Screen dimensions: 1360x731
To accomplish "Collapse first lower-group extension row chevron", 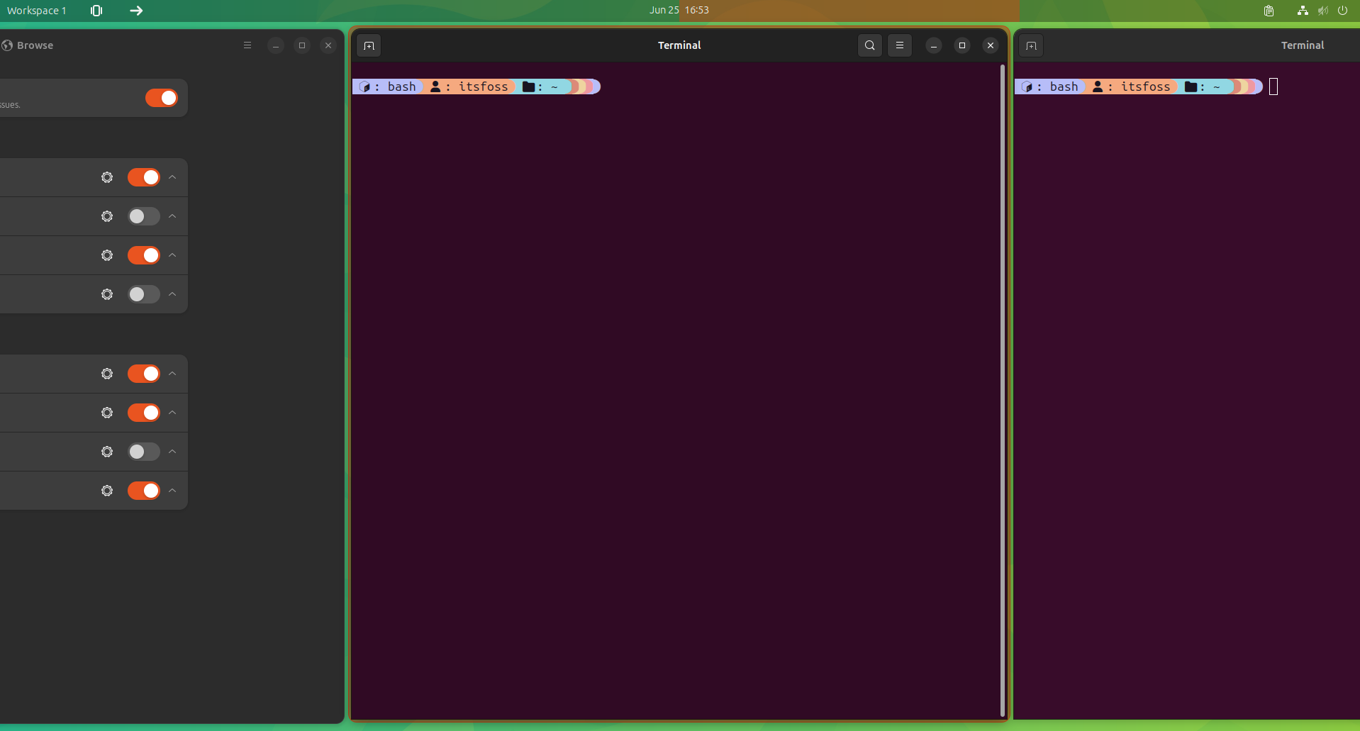I will (x=172, y=374).
